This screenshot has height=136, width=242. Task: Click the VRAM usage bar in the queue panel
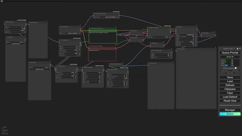(232, 65)
